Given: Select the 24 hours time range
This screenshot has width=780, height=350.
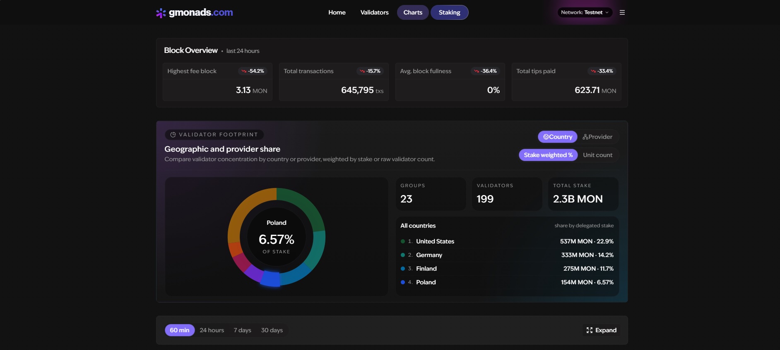Looking at the screenshot, I should [x=212, y=330].
